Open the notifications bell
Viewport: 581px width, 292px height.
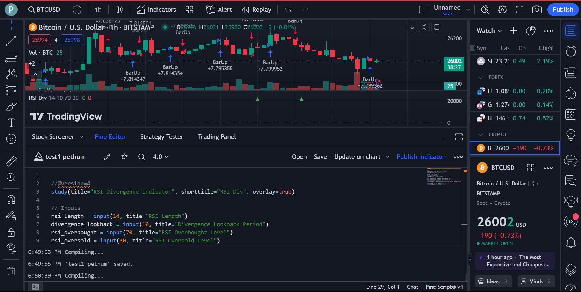(571, 242)
